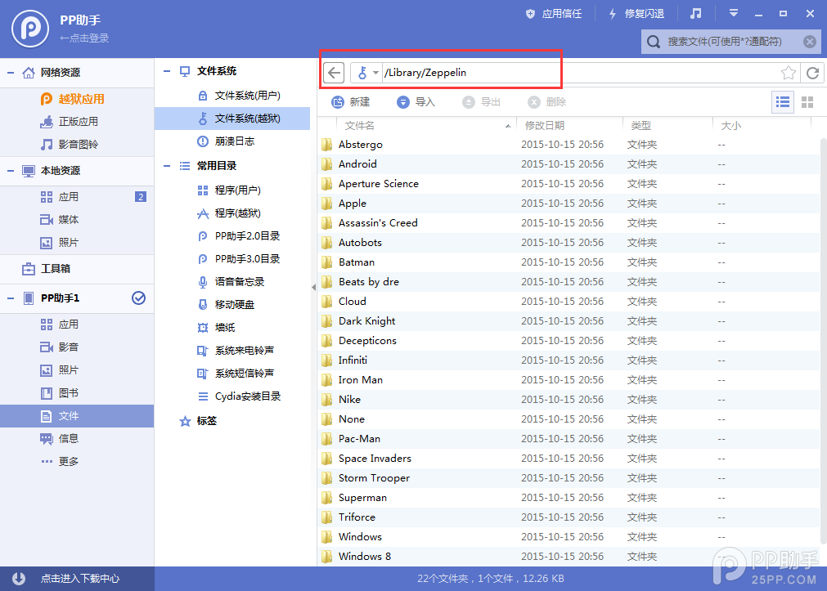Select 文件系统(越狱) item
The height and width of the screenshot is (591, 827).
click(232, 119)
